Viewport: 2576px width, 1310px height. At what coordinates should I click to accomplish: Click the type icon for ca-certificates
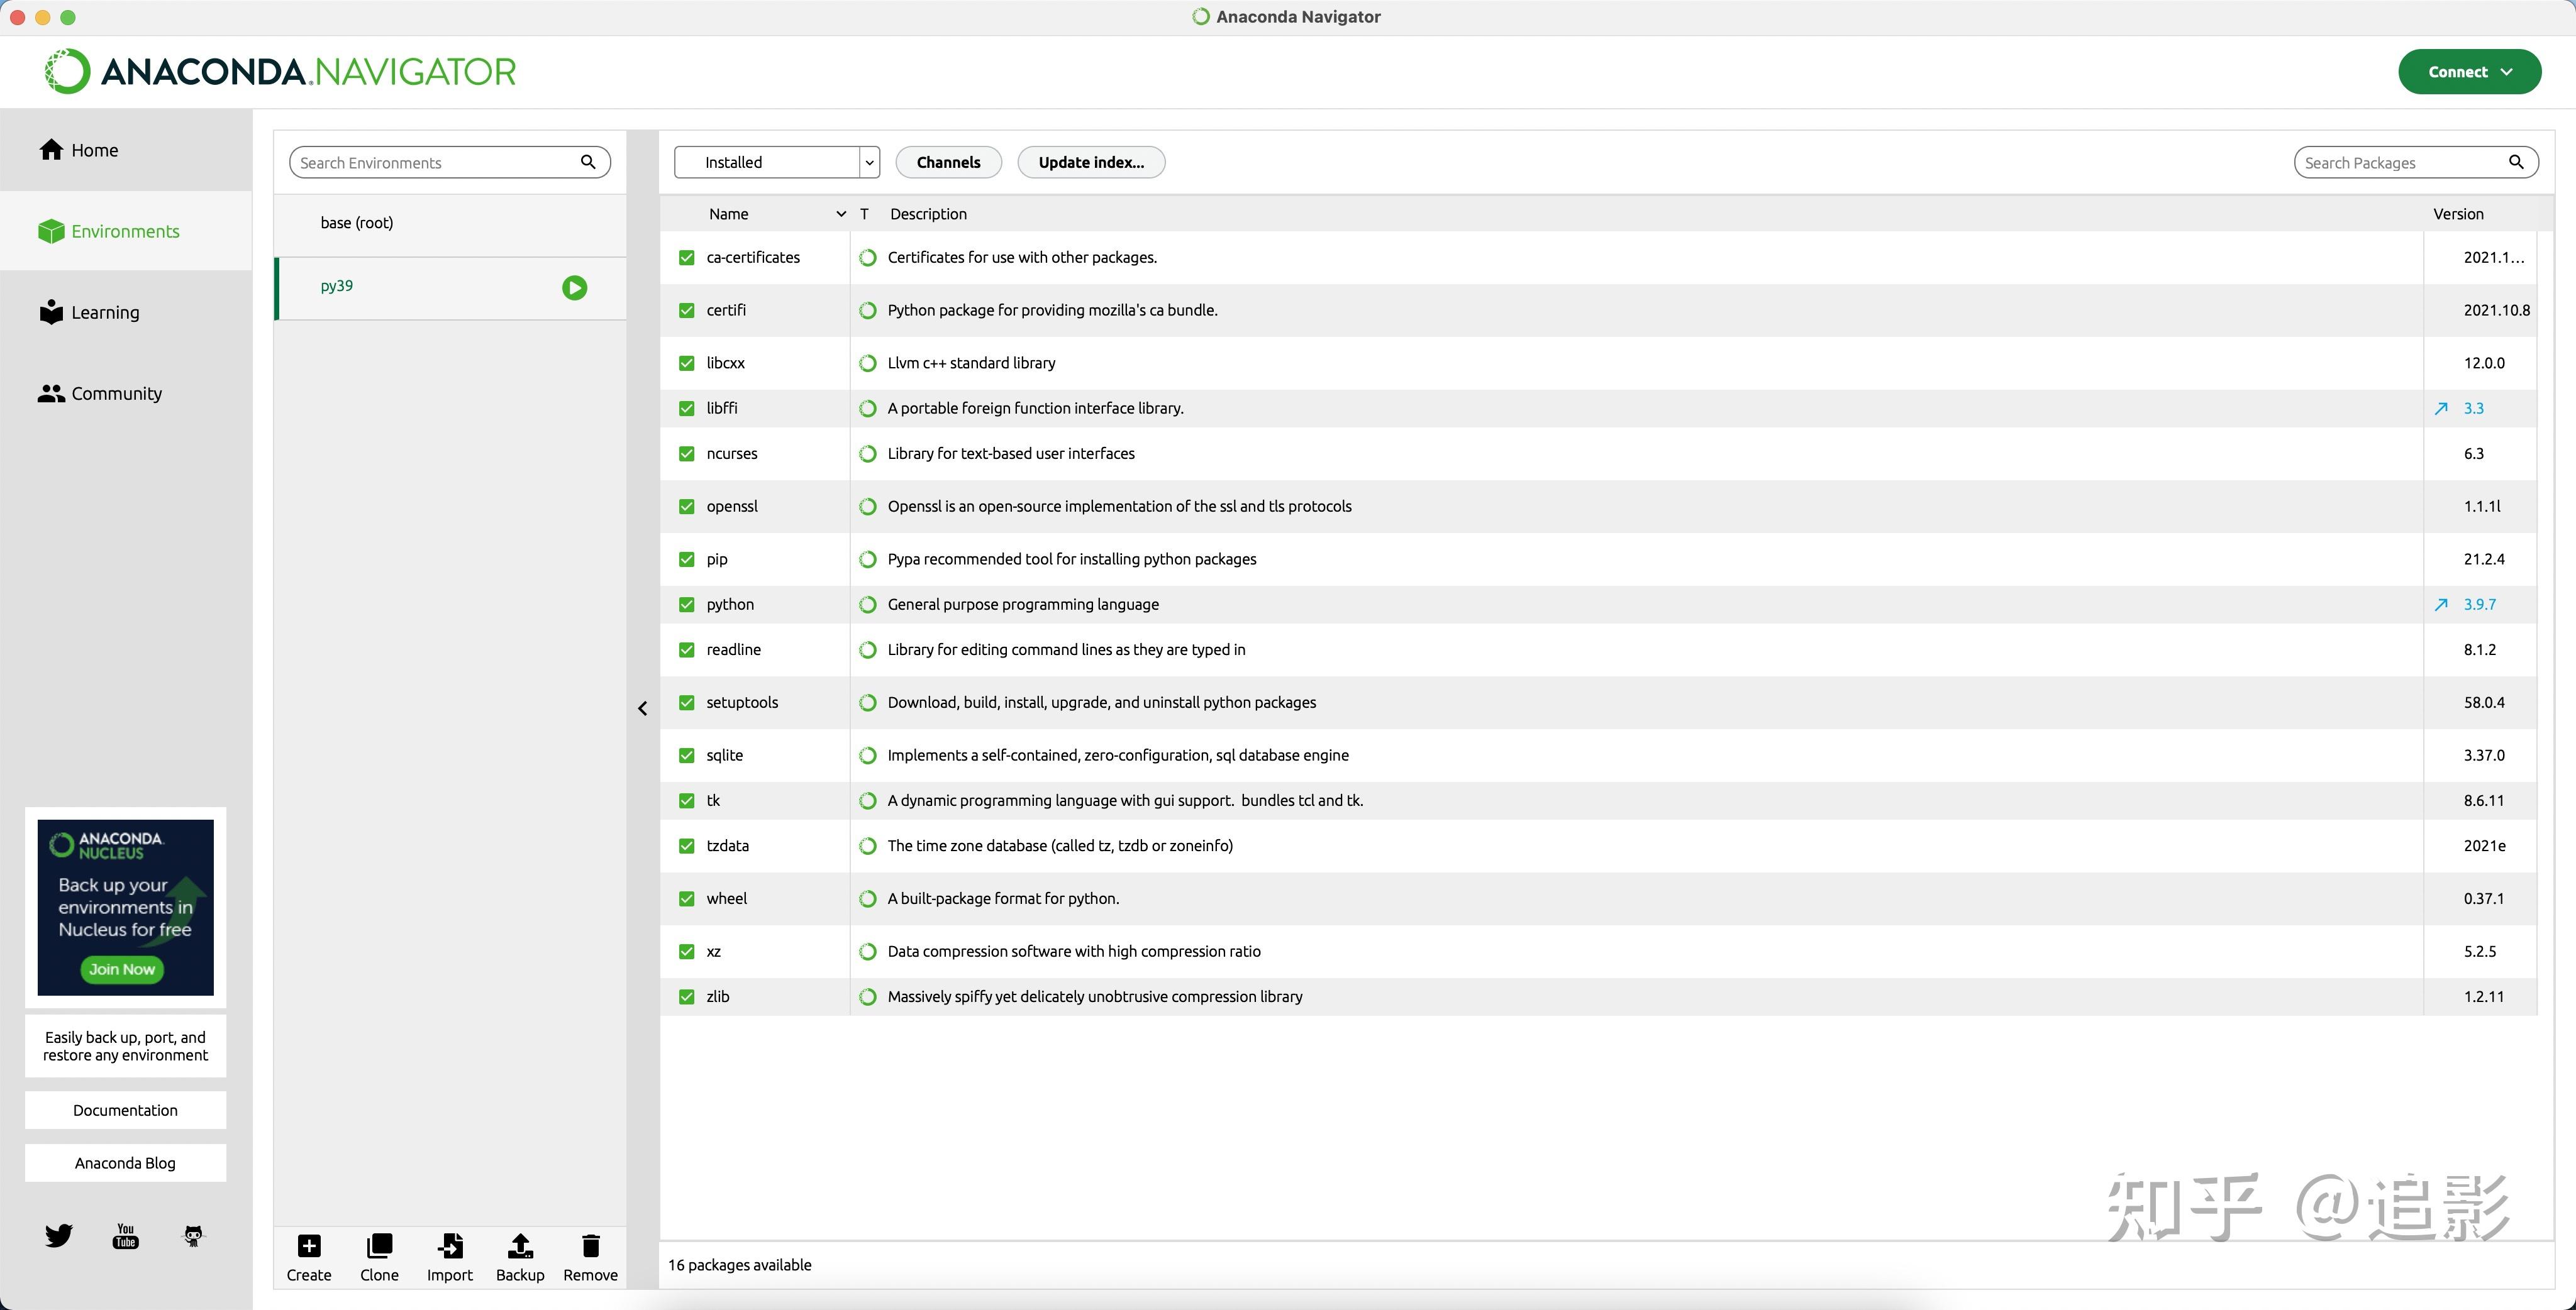click(x=868, y=258)
